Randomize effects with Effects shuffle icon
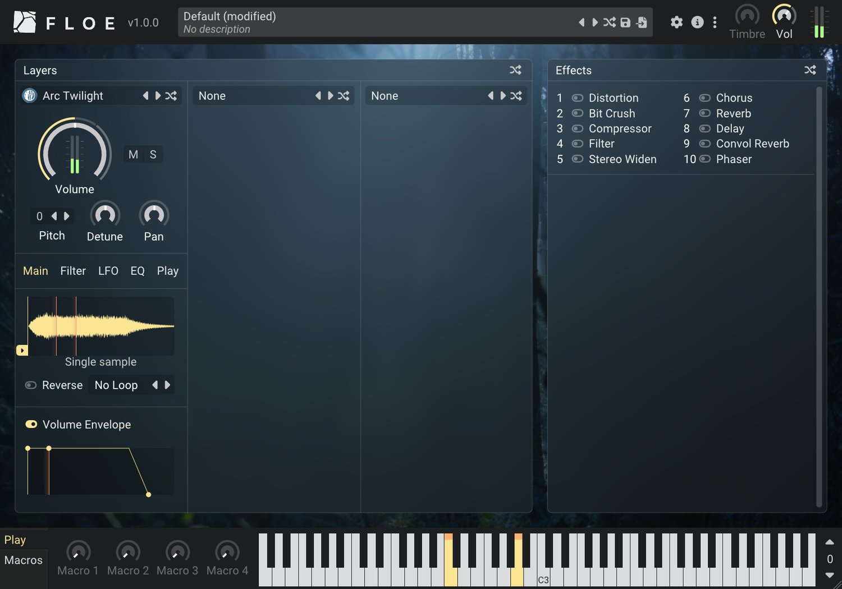The width and height of the screenshot is (842, 589). (810, 70)
